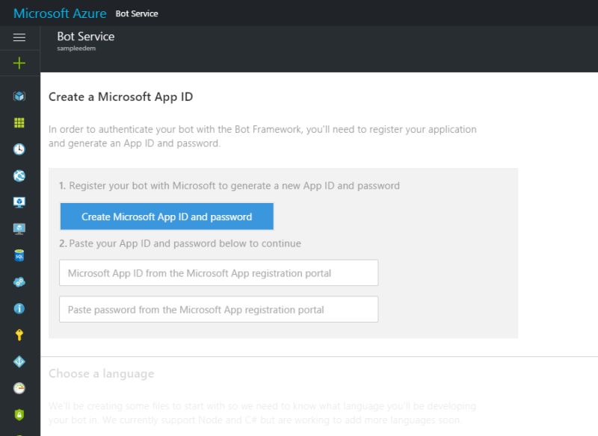Open a new resource with the plus icon
598x436 pixels.
[19, 63]
